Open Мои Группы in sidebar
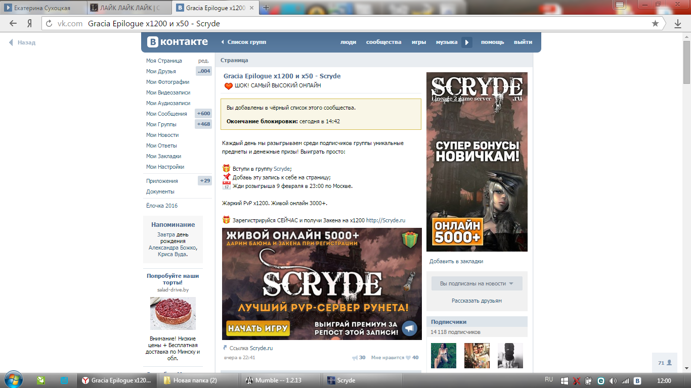The image size is (691, 388). pyautogui.click(x=161, y=124)
